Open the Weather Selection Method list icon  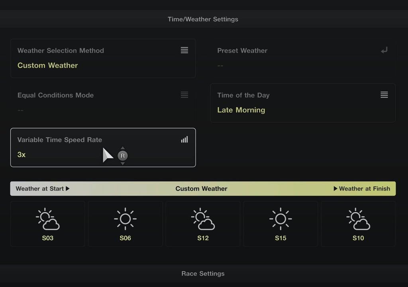[x=184, y=50]
